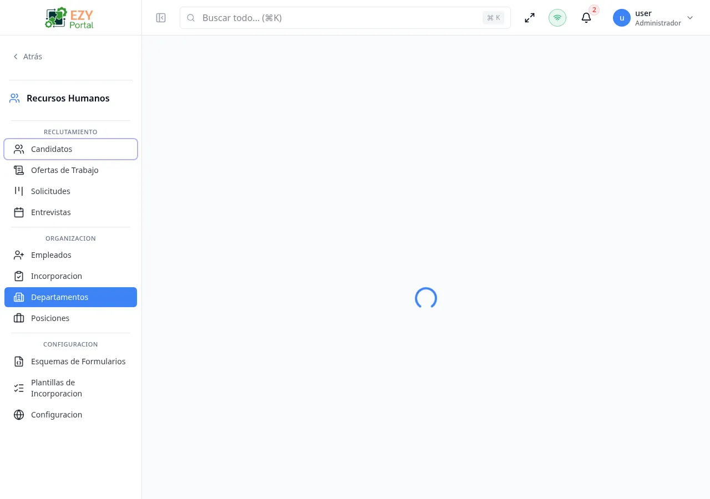710x499 pixels.
Task: Click the Empleados user-plus icon
Action: pyautogui.click(x=19, y=255)
